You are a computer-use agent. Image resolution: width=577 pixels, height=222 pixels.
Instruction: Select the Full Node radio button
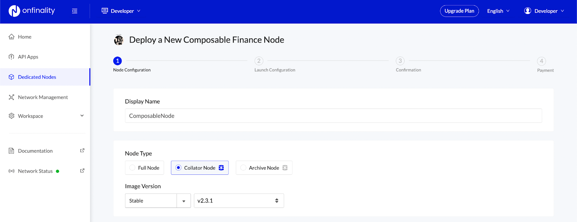pos(132,168)
